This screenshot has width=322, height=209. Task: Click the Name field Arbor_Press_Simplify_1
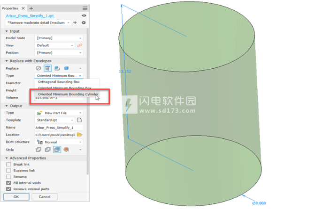click(59, 128)
